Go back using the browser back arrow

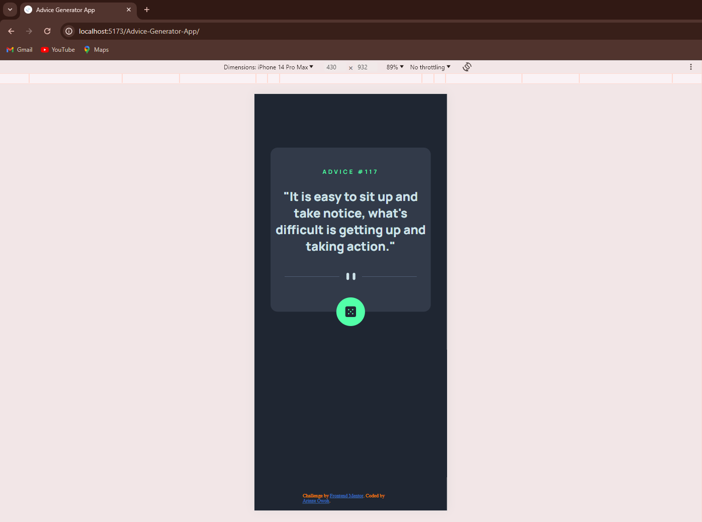coord(11,31)
